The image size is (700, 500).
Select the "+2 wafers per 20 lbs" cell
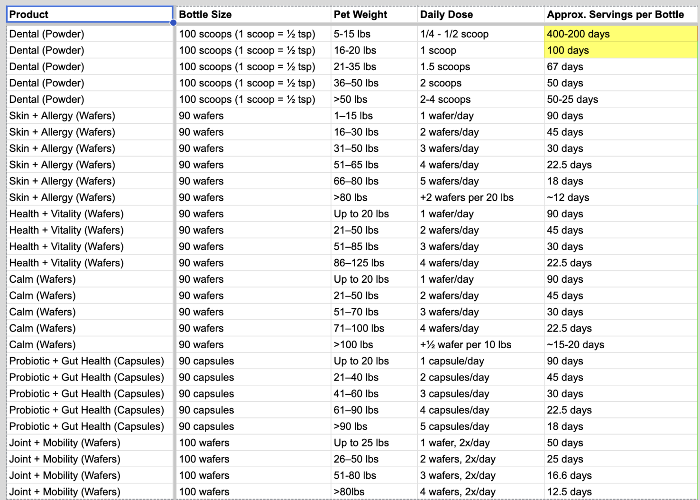[x=480, y=197]
